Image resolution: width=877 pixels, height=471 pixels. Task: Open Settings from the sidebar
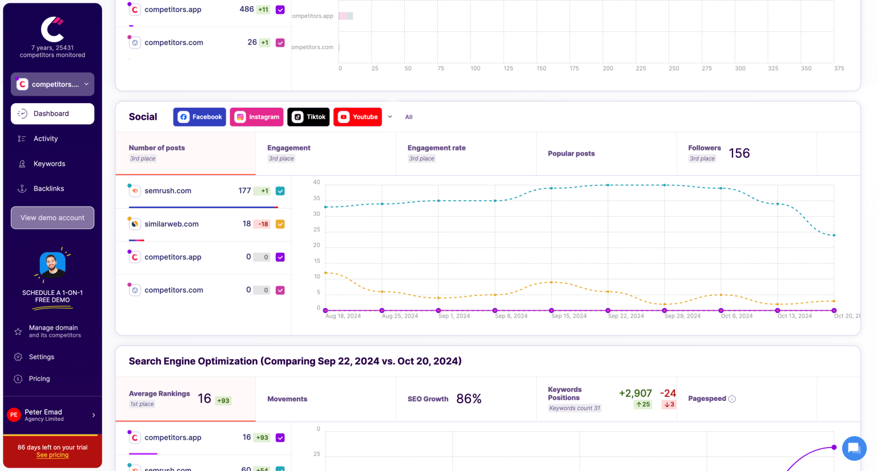(x=41, y=356)
